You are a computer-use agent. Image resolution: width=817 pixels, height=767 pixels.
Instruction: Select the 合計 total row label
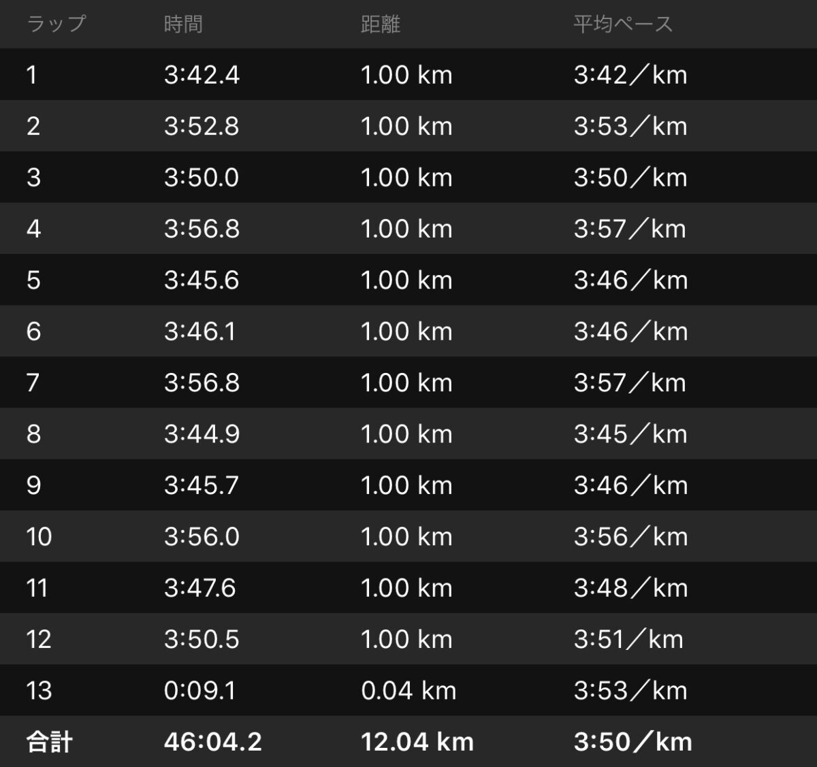click(x=49, y=742)
